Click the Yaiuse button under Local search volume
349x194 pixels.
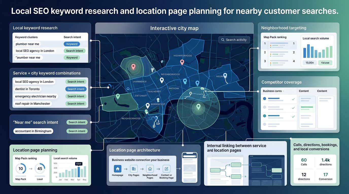point(325,63)
